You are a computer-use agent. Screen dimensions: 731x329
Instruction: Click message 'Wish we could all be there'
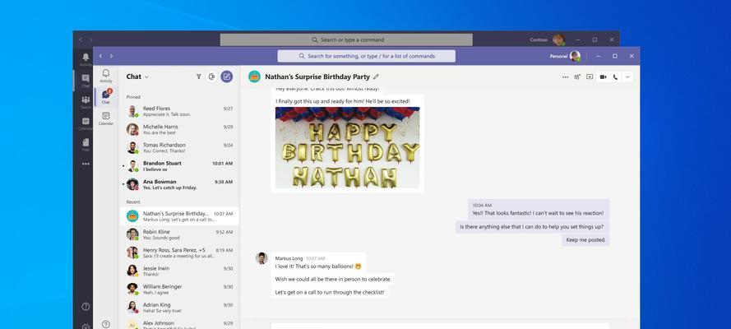333,280
